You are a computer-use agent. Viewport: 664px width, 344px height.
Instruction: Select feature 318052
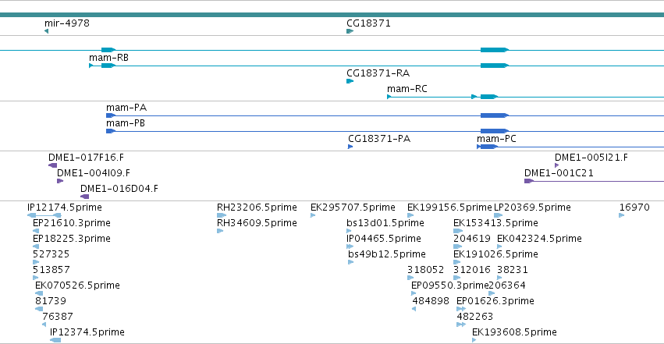pos(425,270)
